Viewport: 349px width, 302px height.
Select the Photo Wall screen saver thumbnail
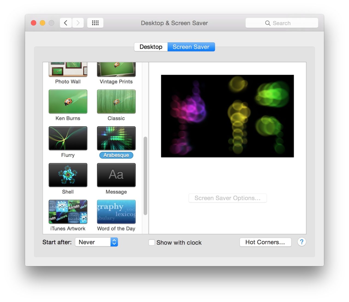pos(68,69)
